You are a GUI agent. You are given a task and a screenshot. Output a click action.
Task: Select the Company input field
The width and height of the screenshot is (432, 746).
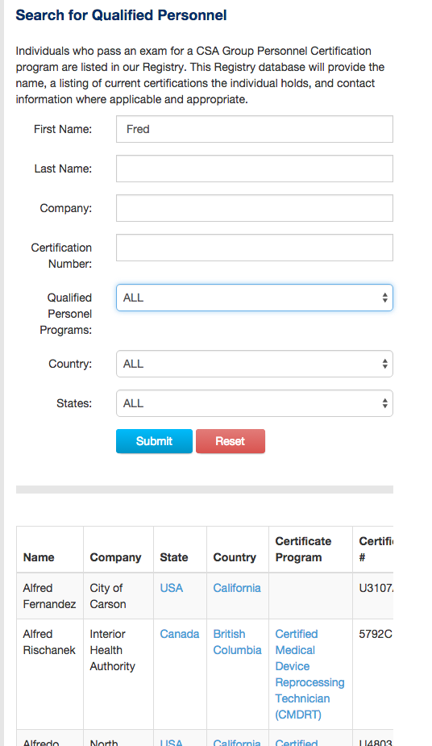coord(254,208)
